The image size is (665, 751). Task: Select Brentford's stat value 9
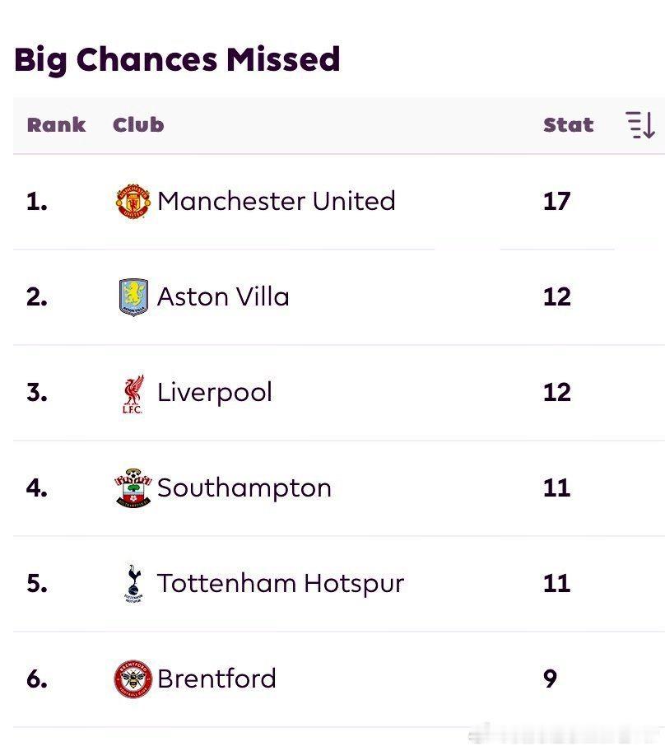(551, 679)
